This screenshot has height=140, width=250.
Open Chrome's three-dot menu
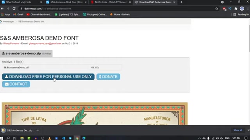[248, 9]
